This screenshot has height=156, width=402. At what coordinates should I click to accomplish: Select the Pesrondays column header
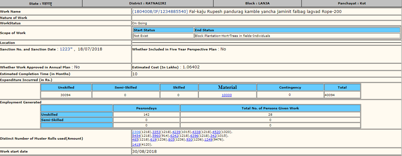click(146, 108)
